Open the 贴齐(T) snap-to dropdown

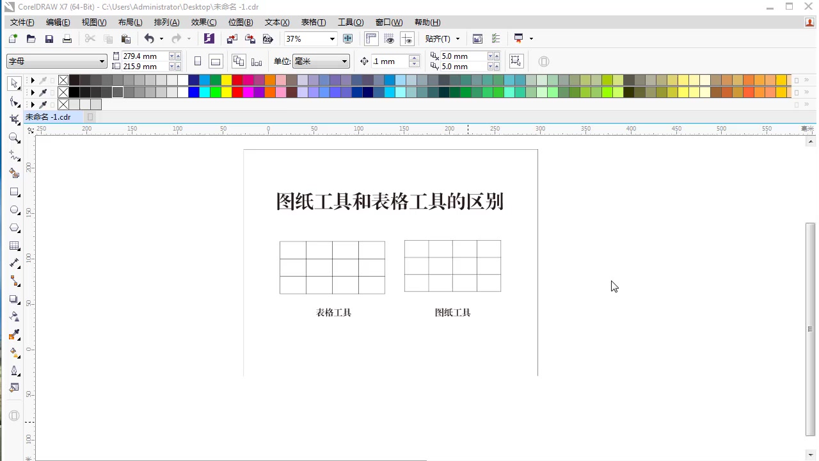tap(457, 39)
